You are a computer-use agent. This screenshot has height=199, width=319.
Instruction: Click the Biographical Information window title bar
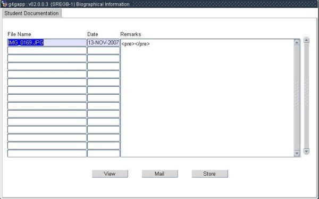pos(159,4)
